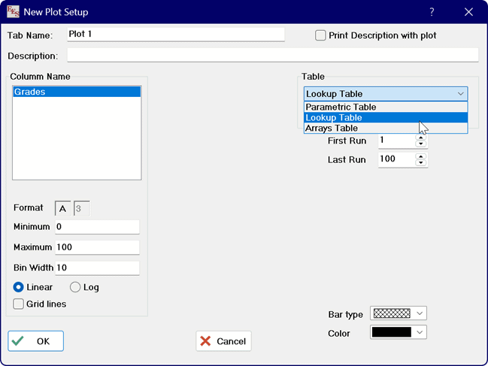Close the New Plot Setup dialog
Viewport: 488px width, 366px height.
click(x=468, y=12)
